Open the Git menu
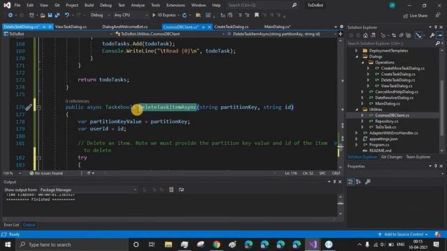Image resolution: width=447 pixels, height=251 pixels. (x=57, y=5)
